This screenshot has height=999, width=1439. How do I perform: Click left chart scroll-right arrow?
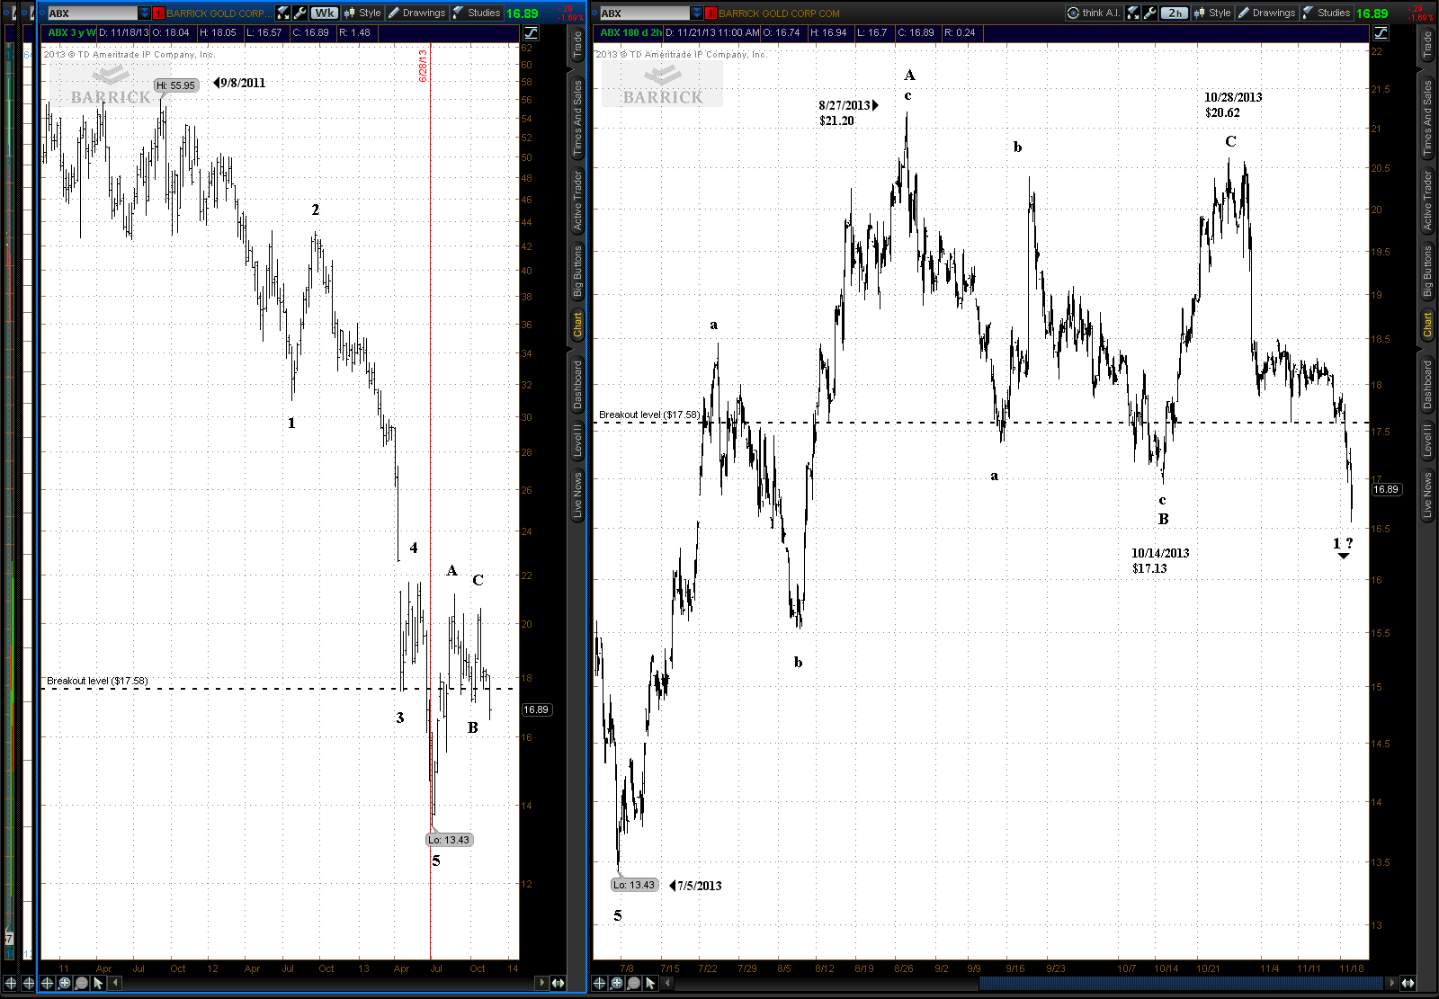541,983
